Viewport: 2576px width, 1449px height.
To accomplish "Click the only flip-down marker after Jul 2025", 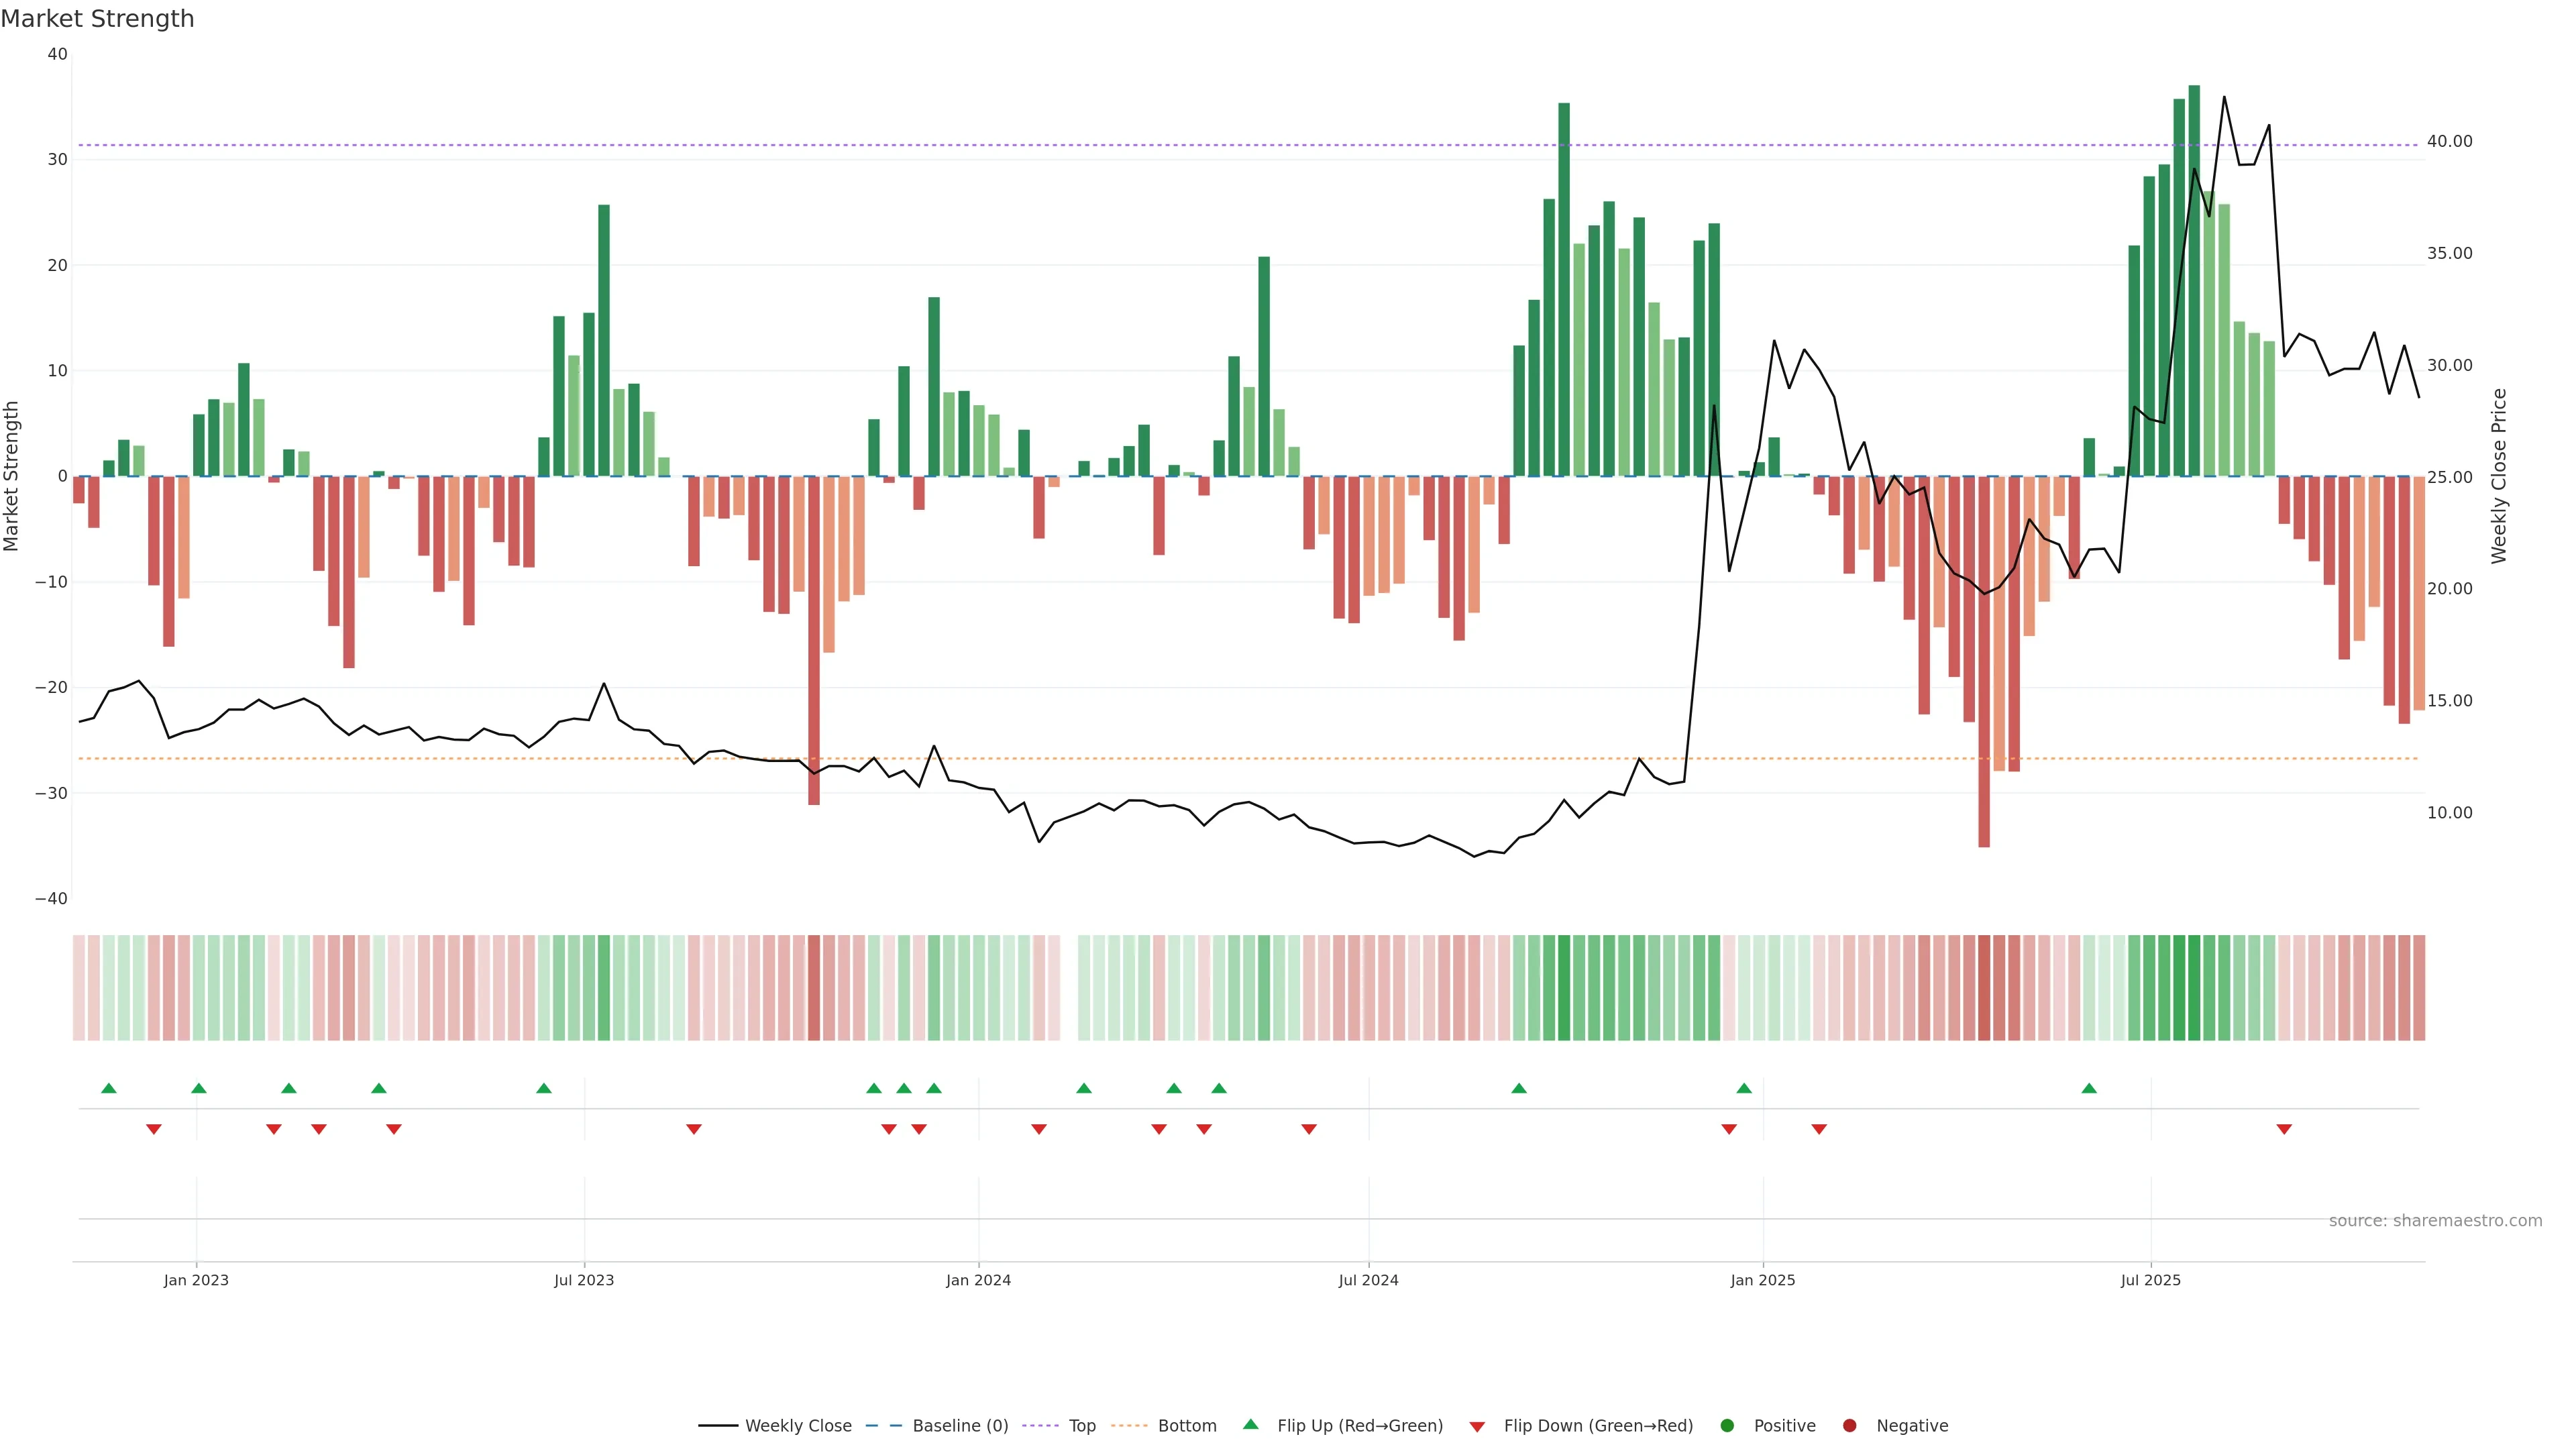I will coord(2284,1129).
